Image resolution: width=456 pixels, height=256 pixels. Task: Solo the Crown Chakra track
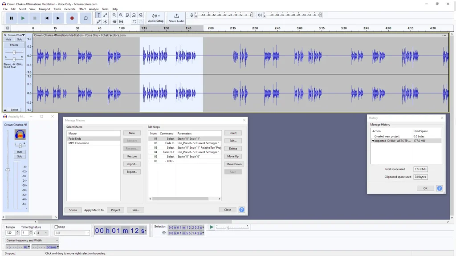click(x=20, y=39)
